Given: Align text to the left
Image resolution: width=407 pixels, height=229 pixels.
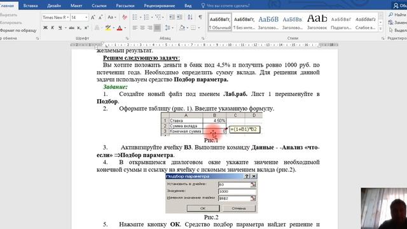Looking at the screenshot, I should coord(135,27).
